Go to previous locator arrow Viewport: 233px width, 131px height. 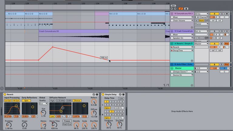point(172,9)
